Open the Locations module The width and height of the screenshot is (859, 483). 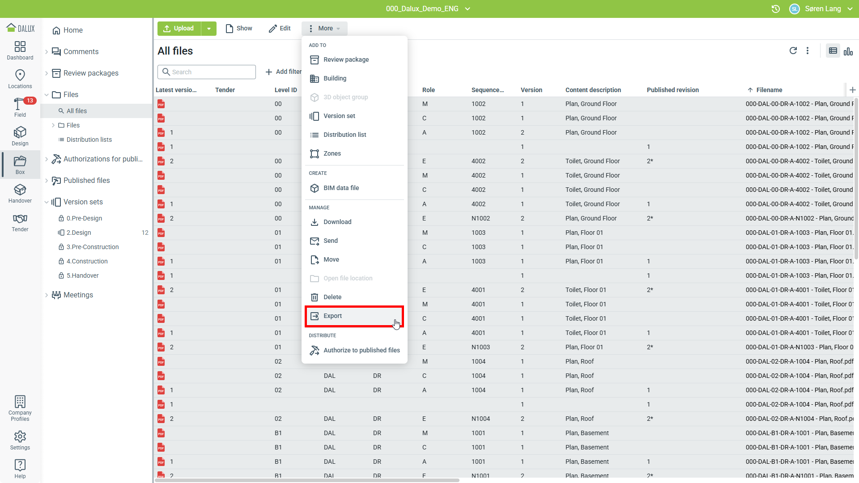coord(20,79)
